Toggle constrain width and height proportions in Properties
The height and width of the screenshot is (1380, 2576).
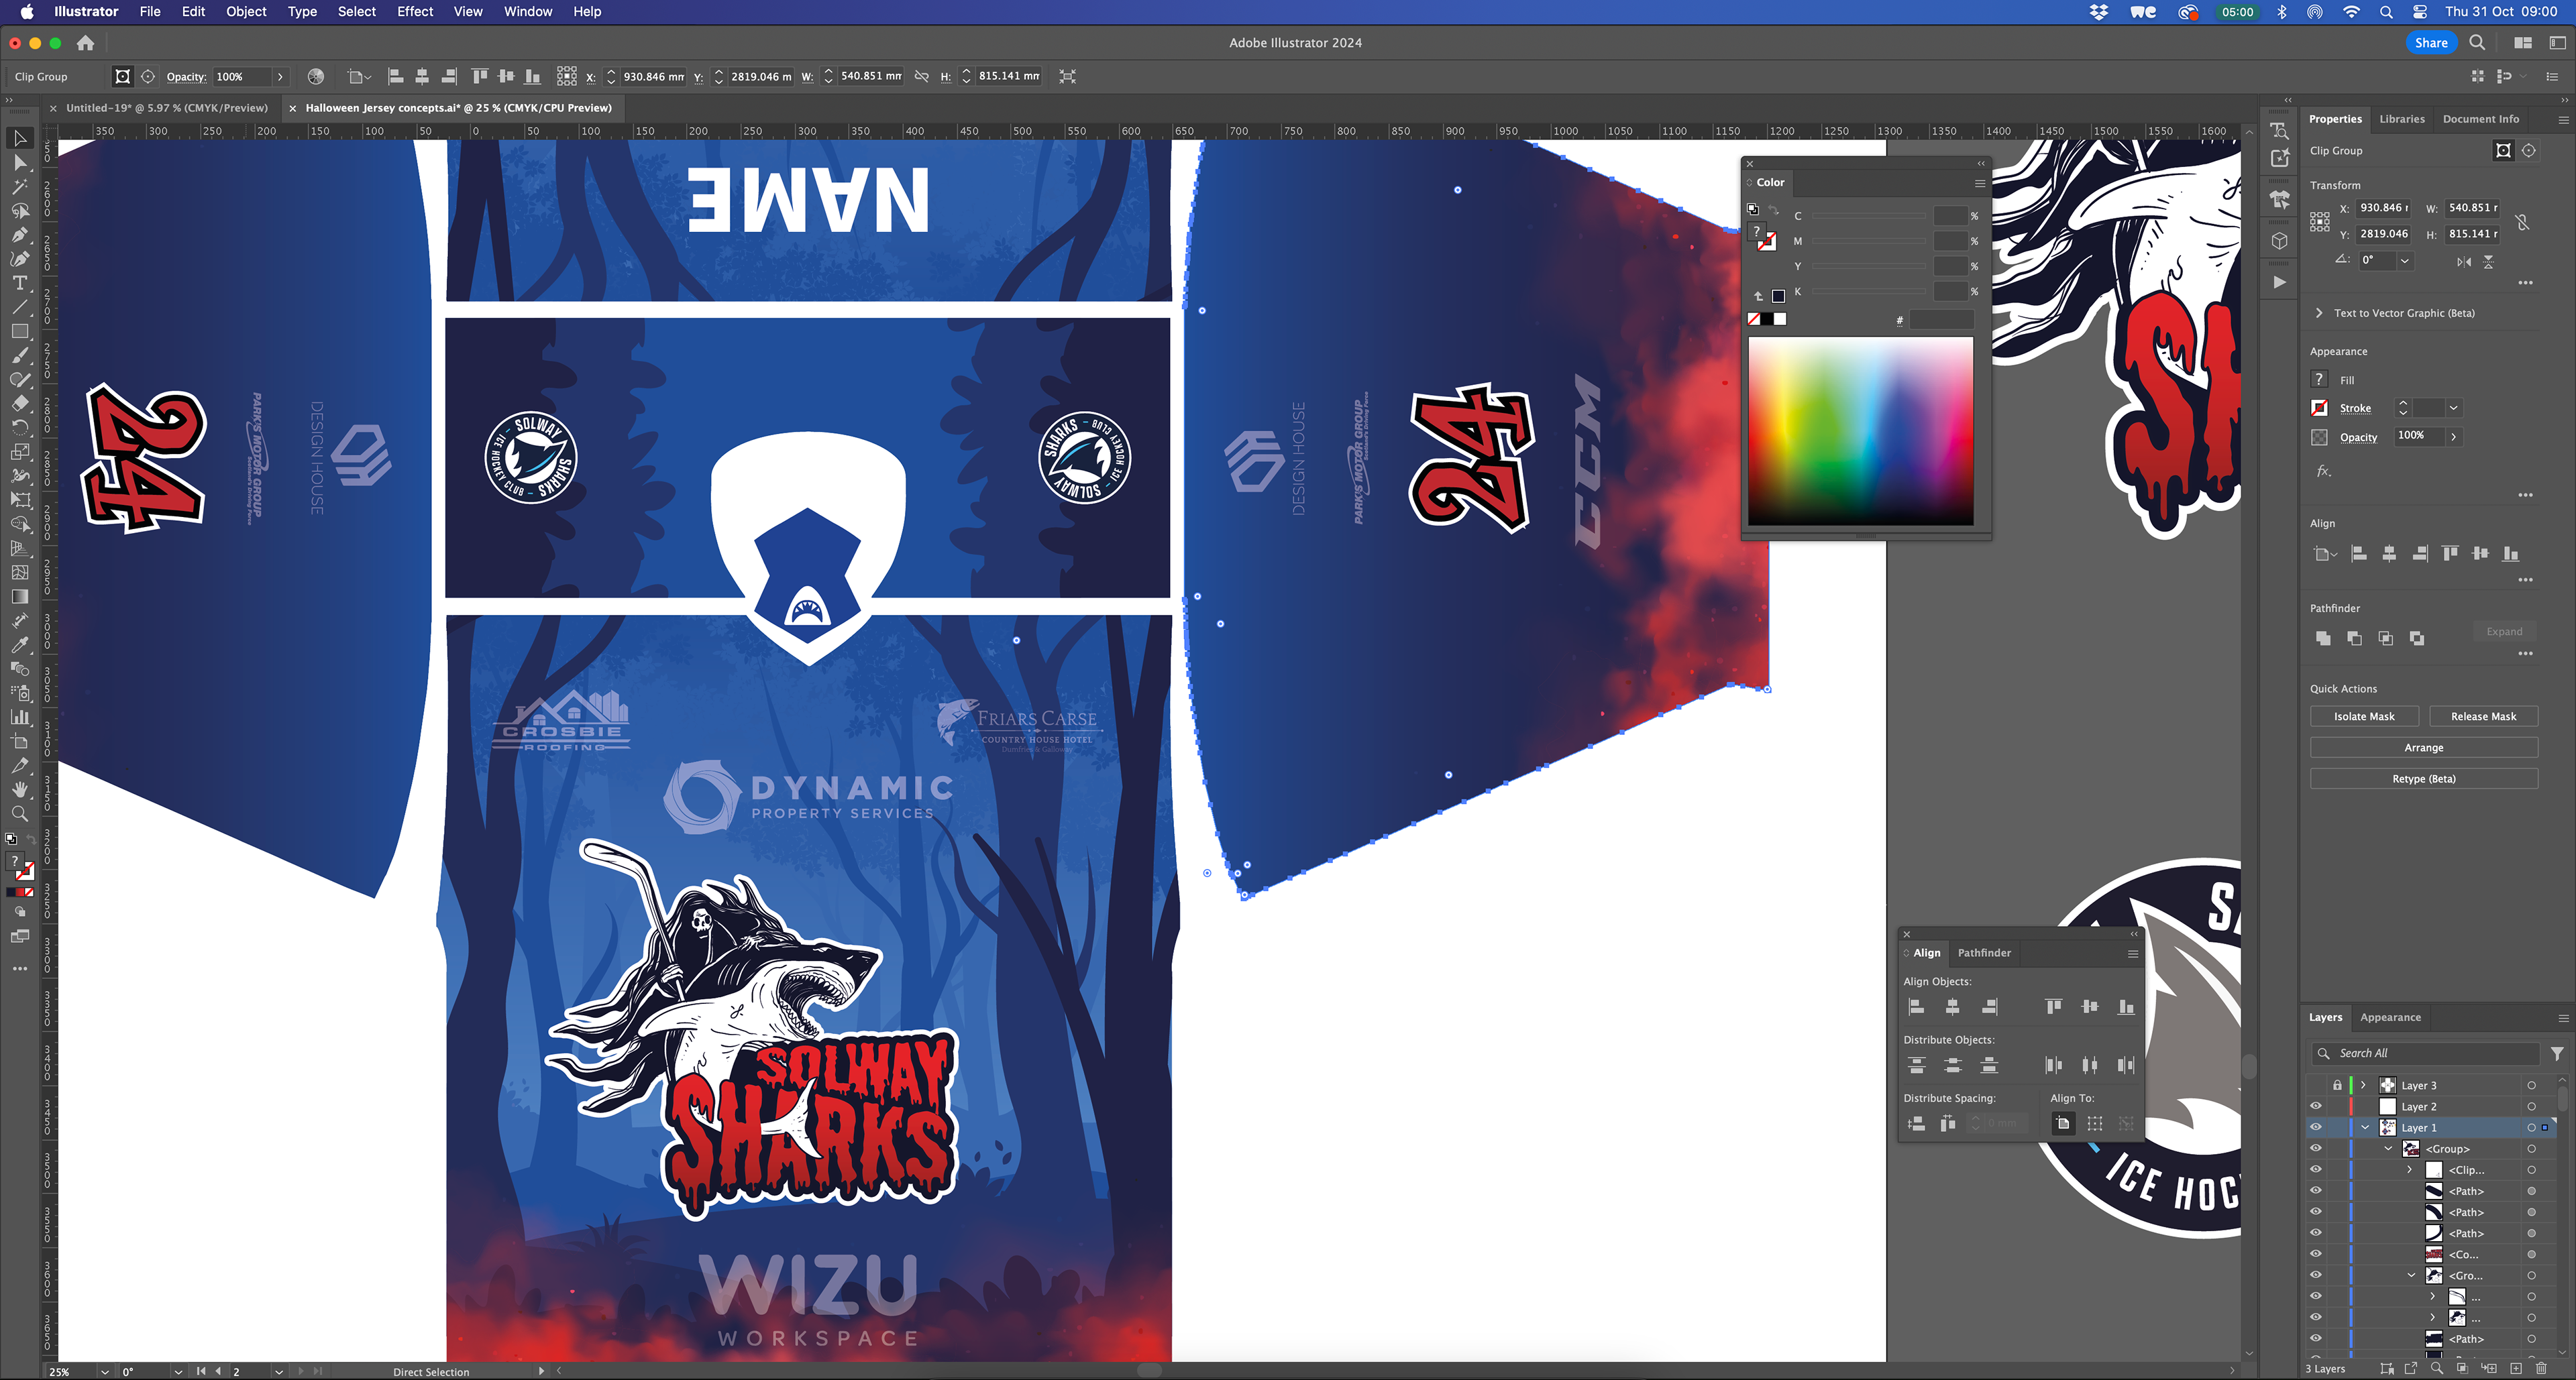coord(2523,222)
